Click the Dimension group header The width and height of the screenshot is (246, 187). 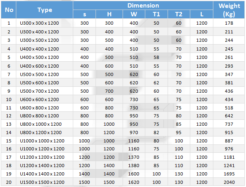pos(143,6)
